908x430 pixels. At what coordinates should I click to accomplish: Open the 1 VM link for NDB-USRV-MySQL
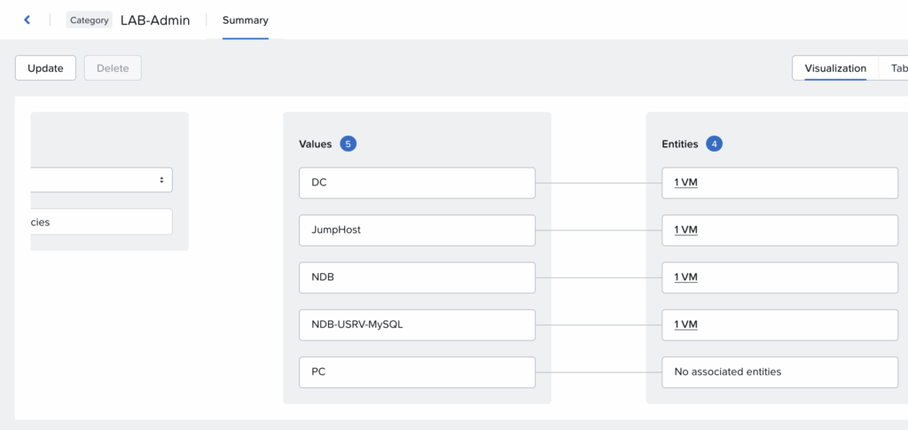685,324
